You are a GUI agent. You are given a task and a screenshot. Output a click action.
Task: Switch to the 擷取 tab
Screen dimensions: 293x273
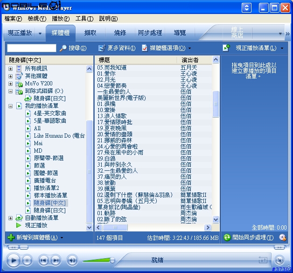[90, 33]
